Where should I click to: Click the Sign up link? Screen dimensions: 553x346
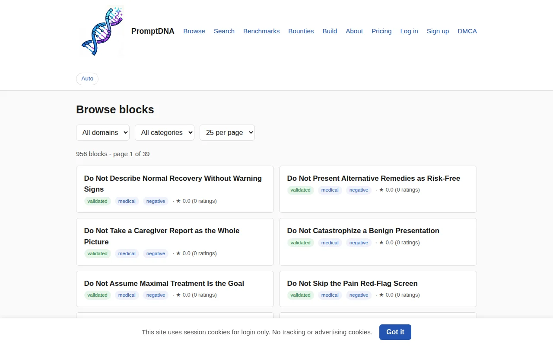[438, 31]
